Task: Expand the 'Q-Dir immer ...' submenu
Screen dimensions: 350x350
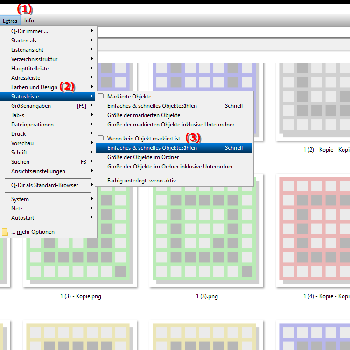Action: click(49, 31)
